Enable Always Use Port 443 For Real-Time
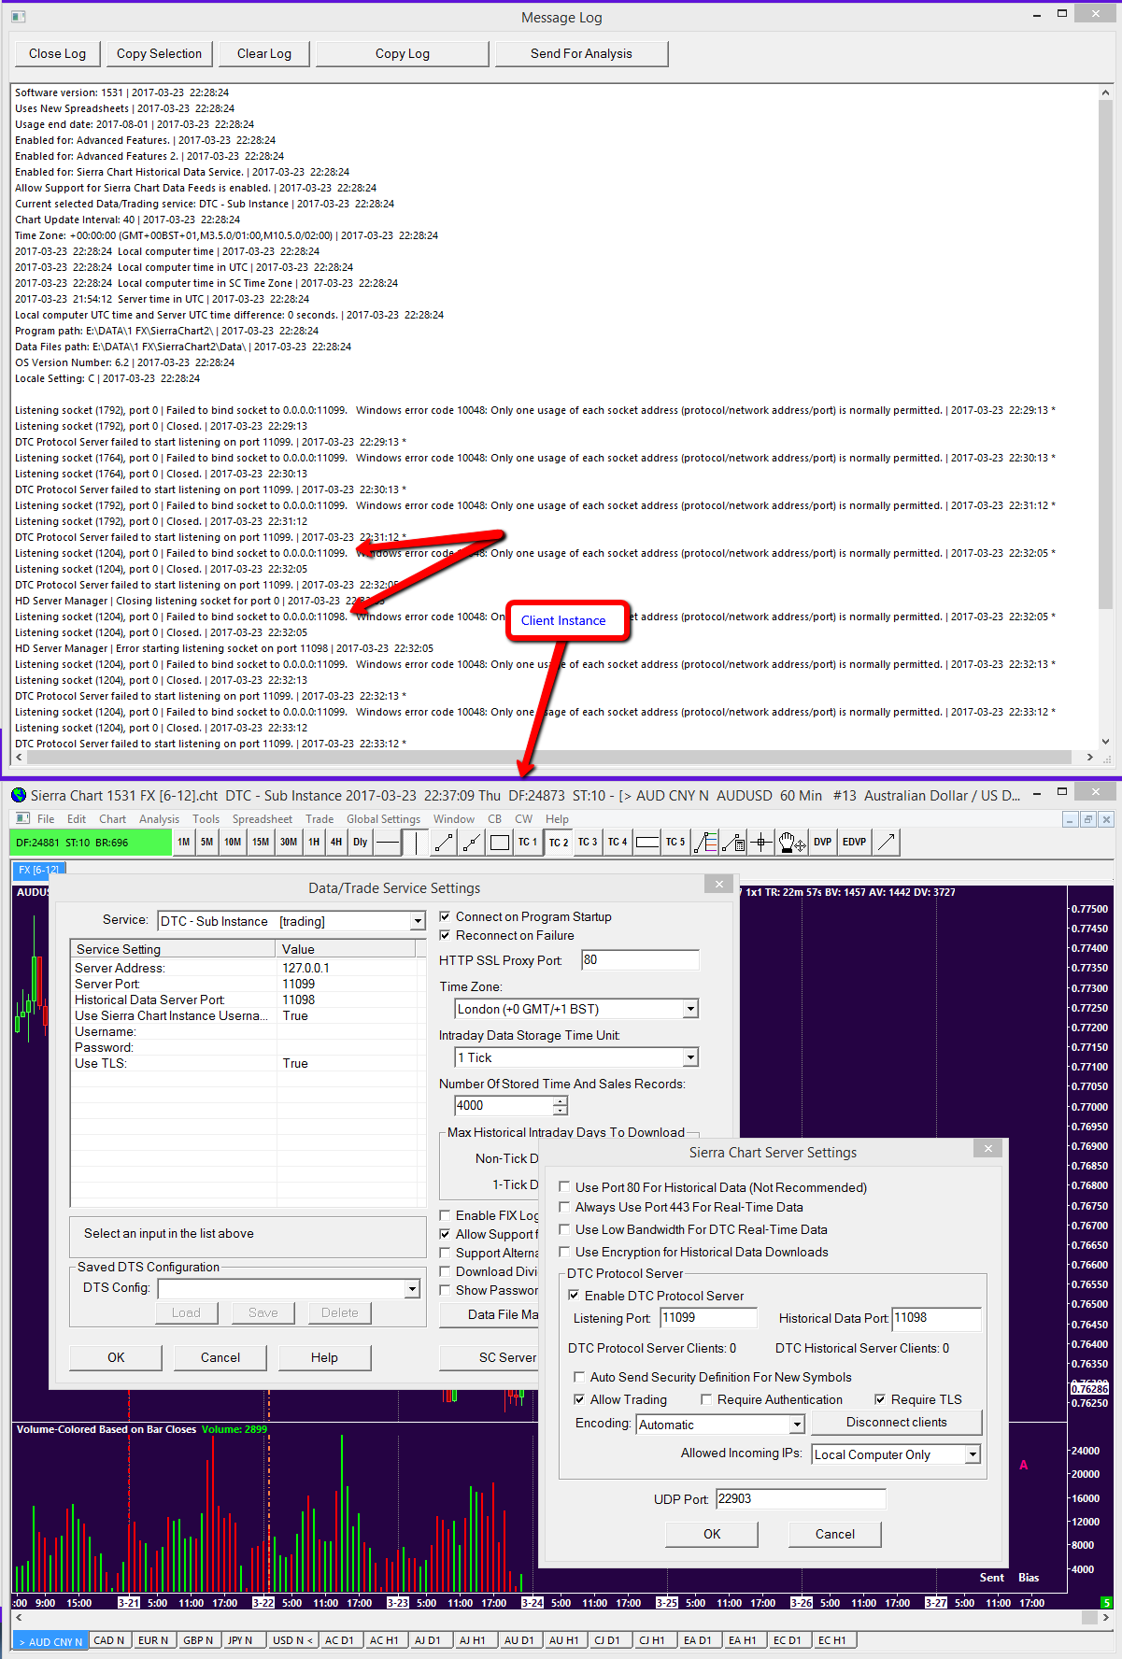1122x1659 pixels. (564, 1206)
